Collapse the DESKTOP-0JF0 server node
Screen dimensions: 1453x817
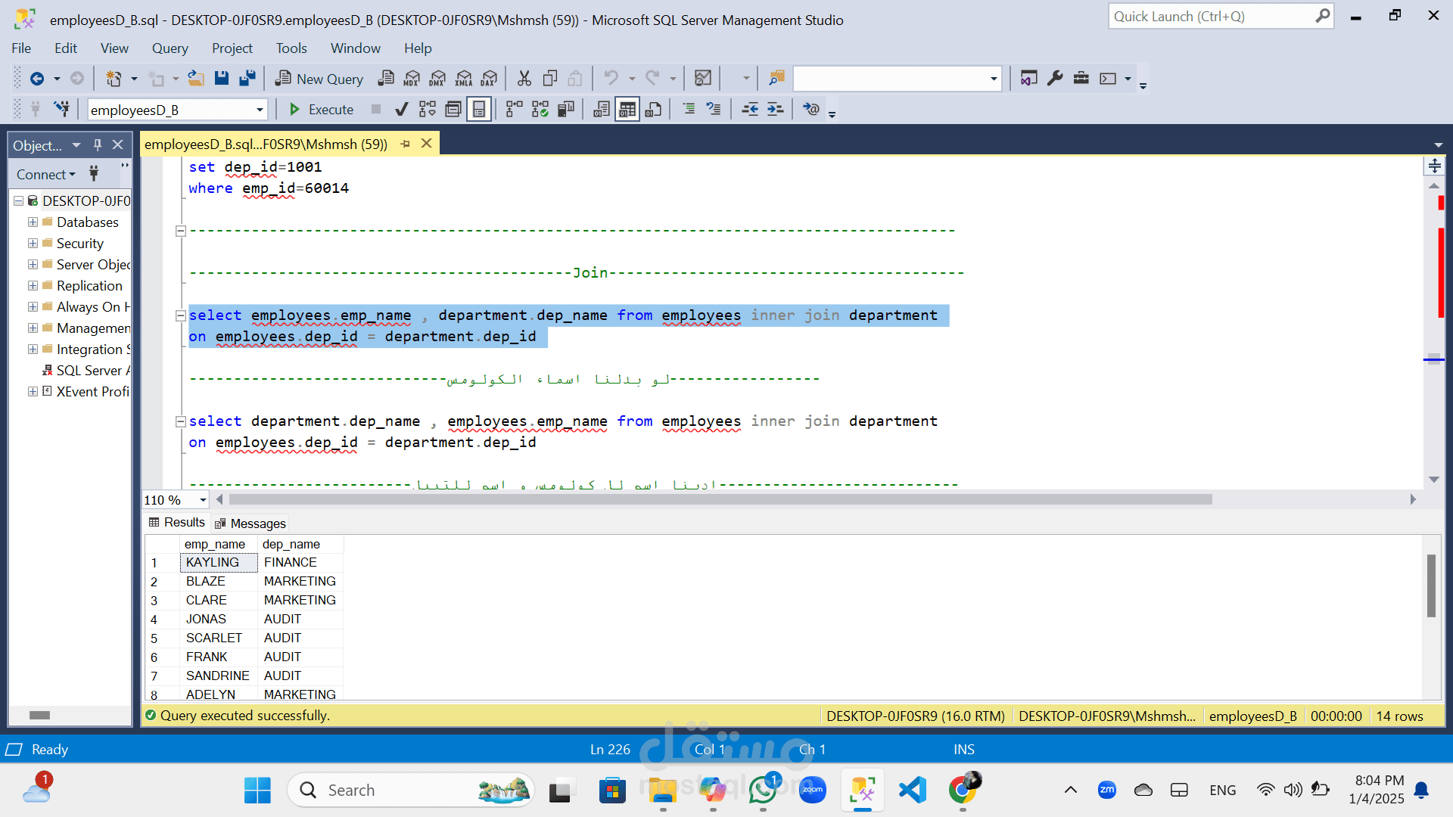pyautogui.click(x=18, y=201)
